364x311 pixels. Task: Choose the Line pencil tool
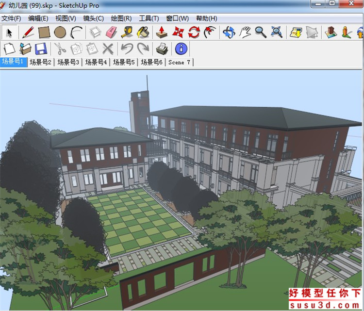(28, 32)
